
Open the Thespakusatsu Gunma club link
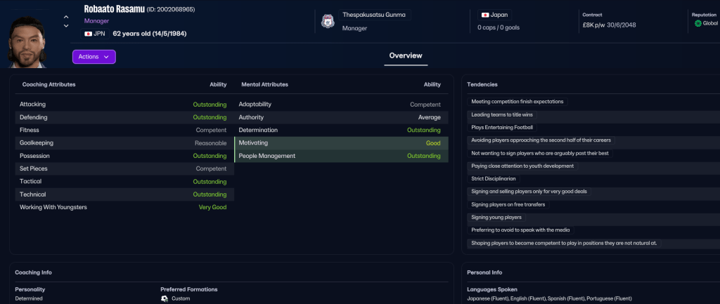coord(373,15)
